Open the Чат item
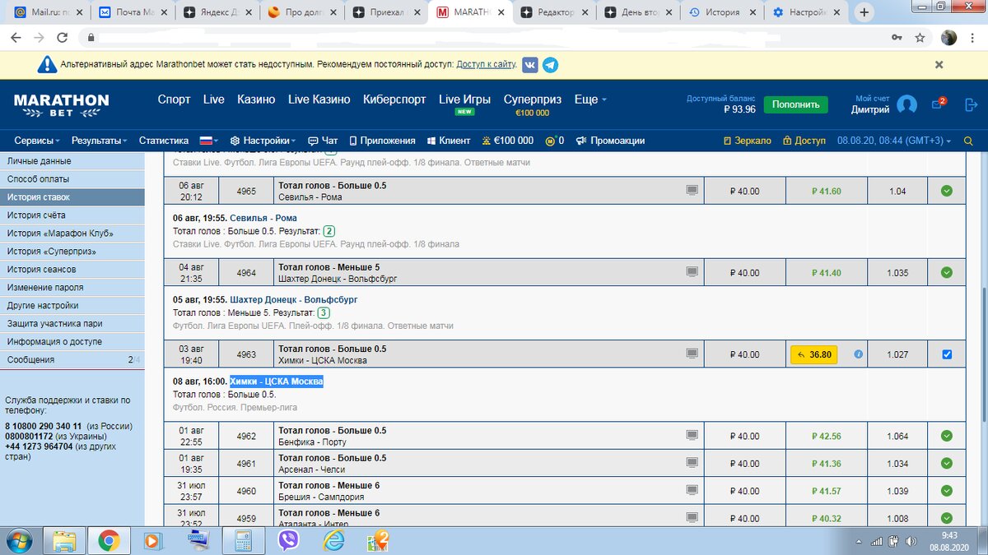Viewport: 988px width, 555px height. (x=323, y=141)
